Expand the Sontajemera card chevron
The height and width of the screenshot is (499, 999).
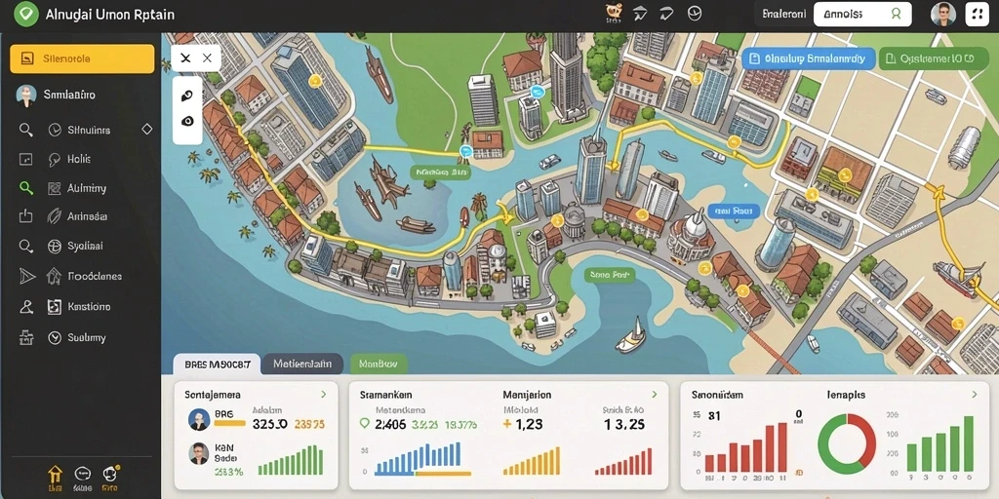coord(324,395)
